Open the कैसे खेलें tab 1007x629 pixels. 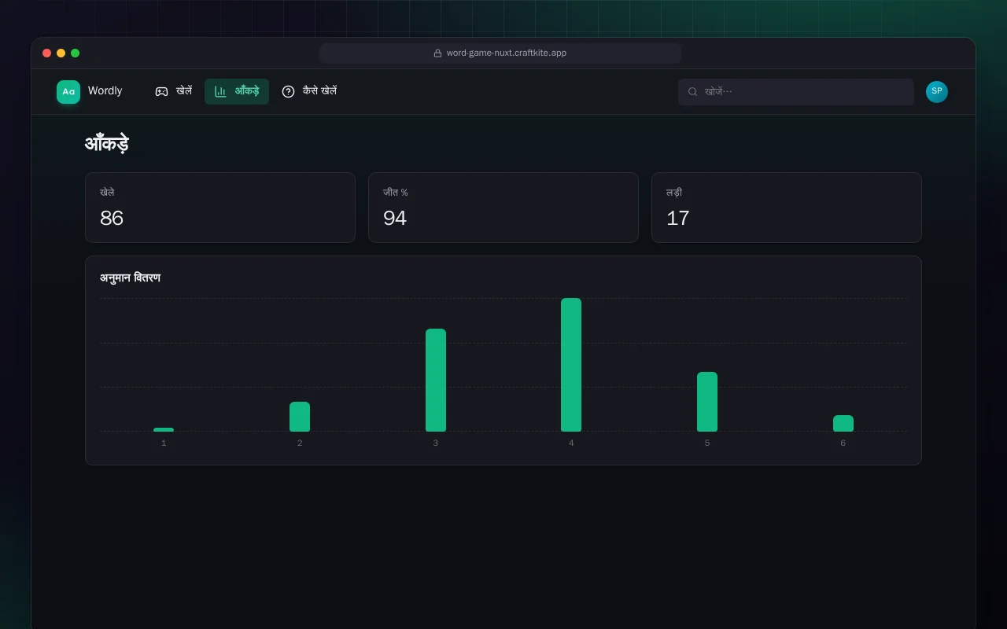[x=309, y=91]
